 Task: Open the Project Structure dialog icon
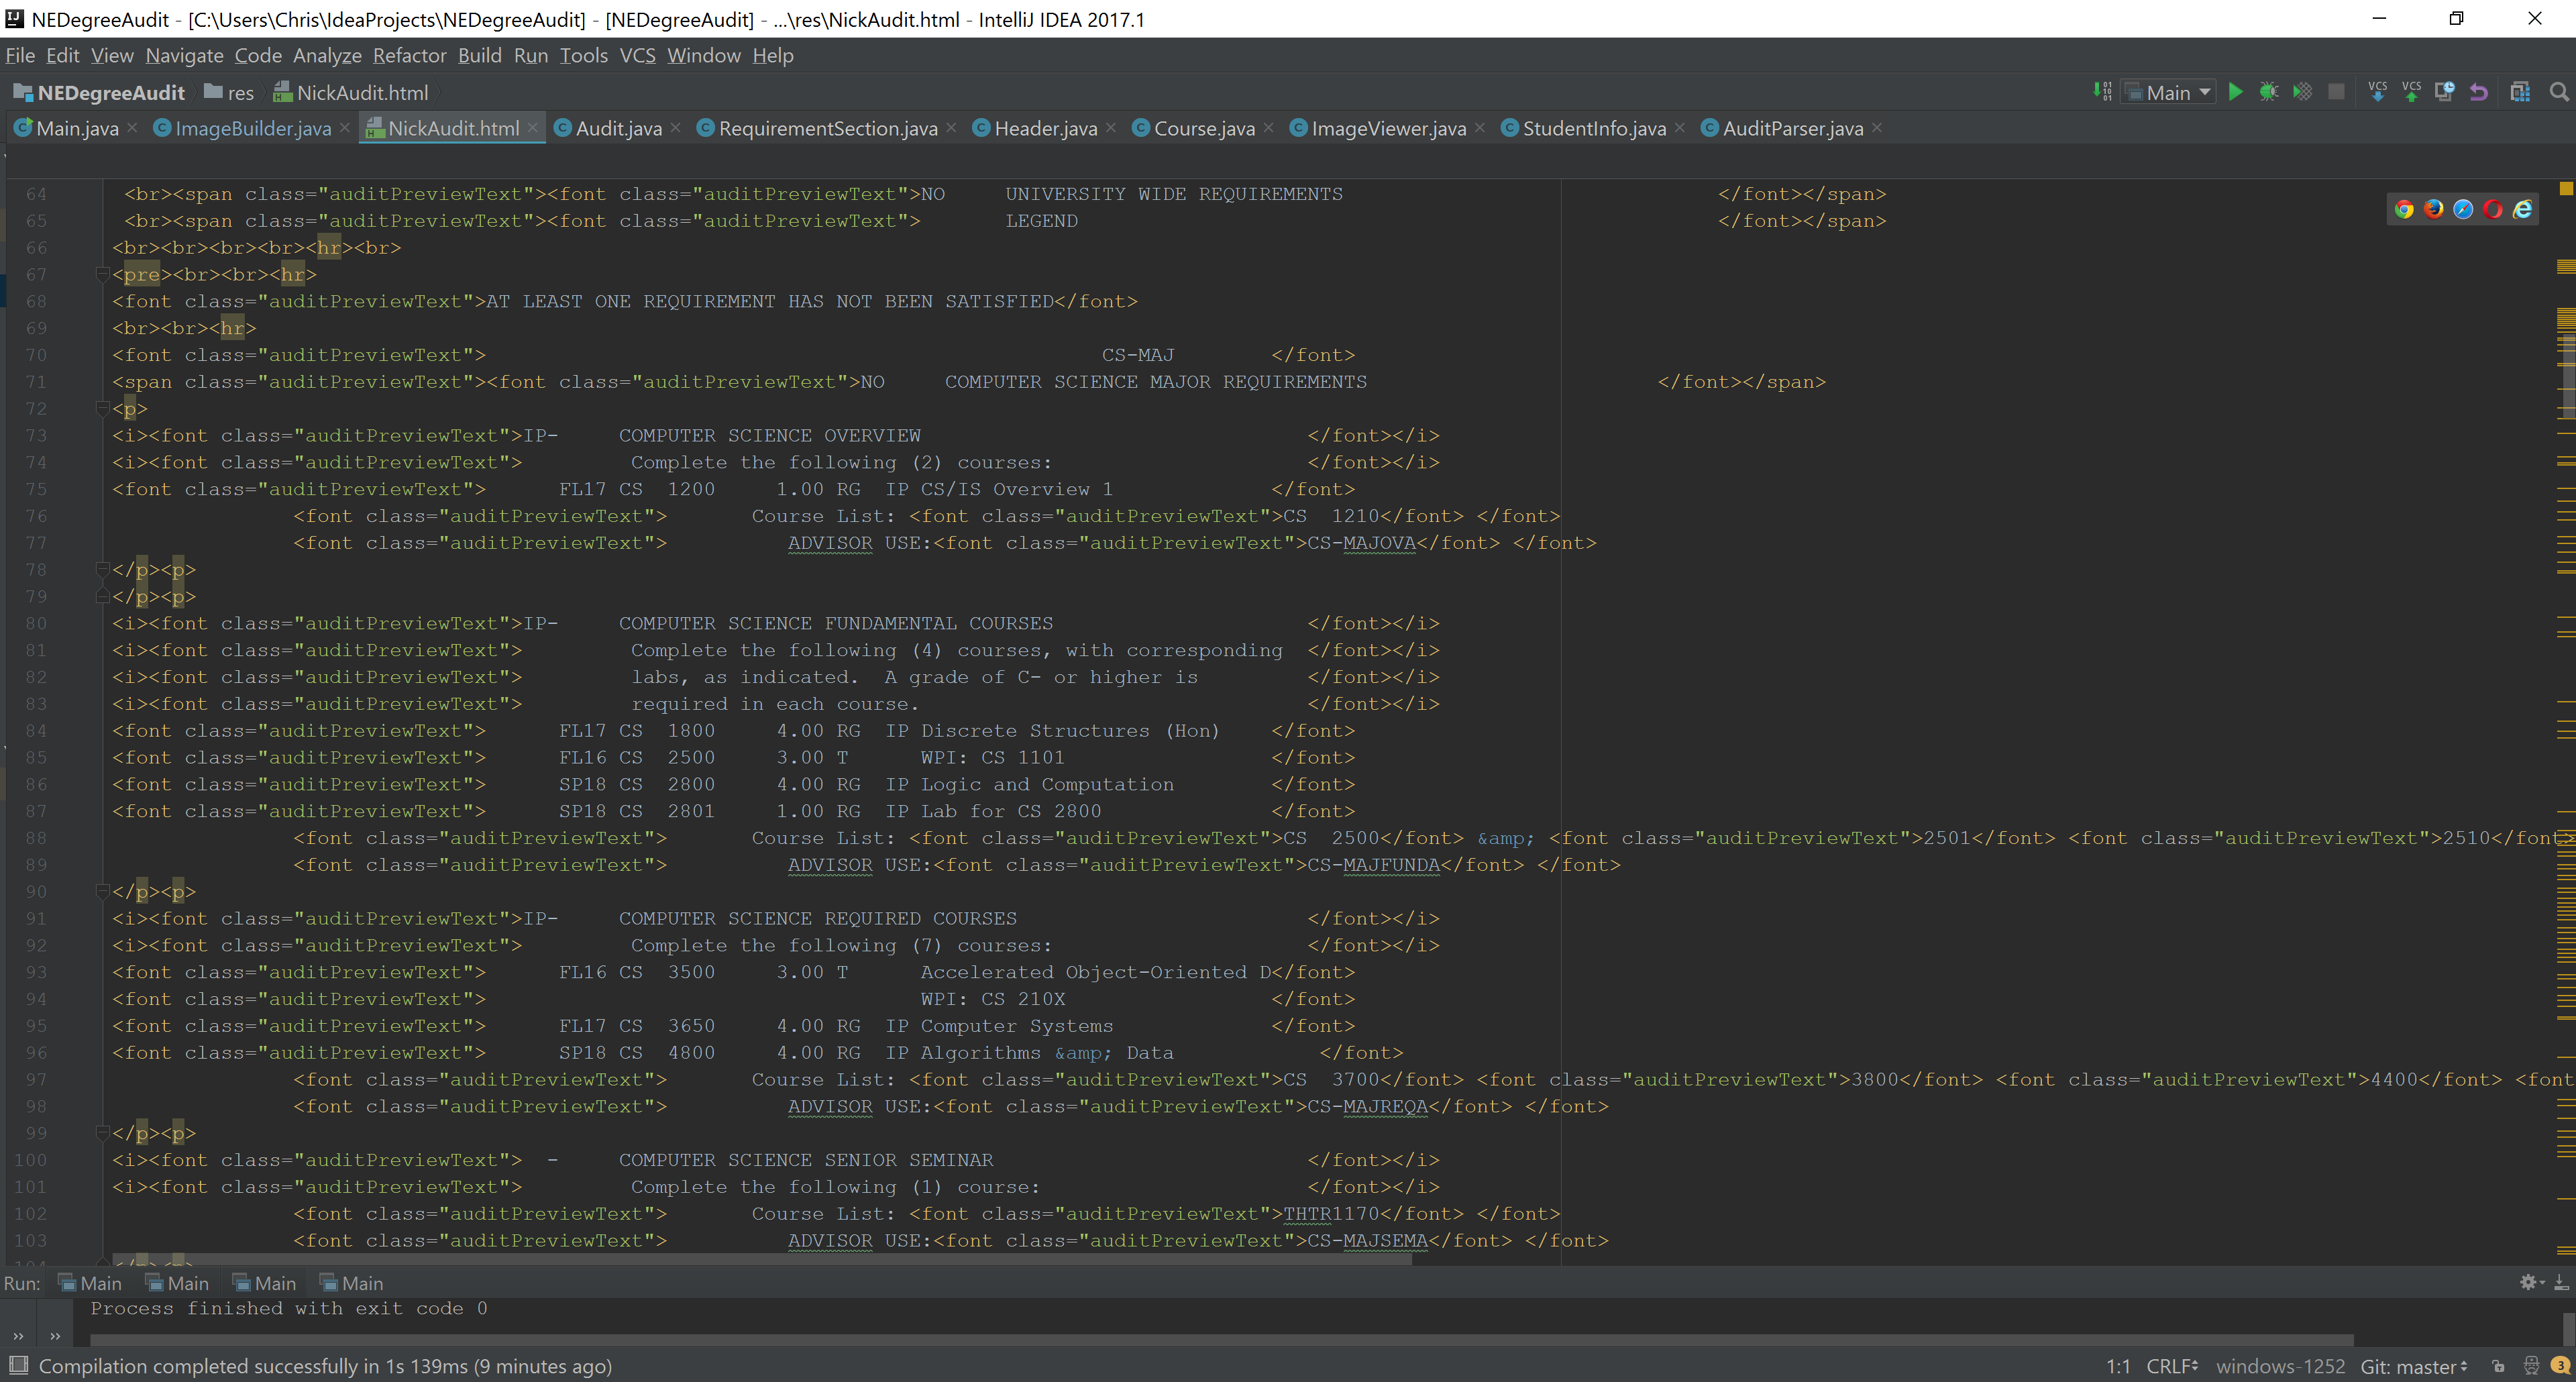[2520, 92]
